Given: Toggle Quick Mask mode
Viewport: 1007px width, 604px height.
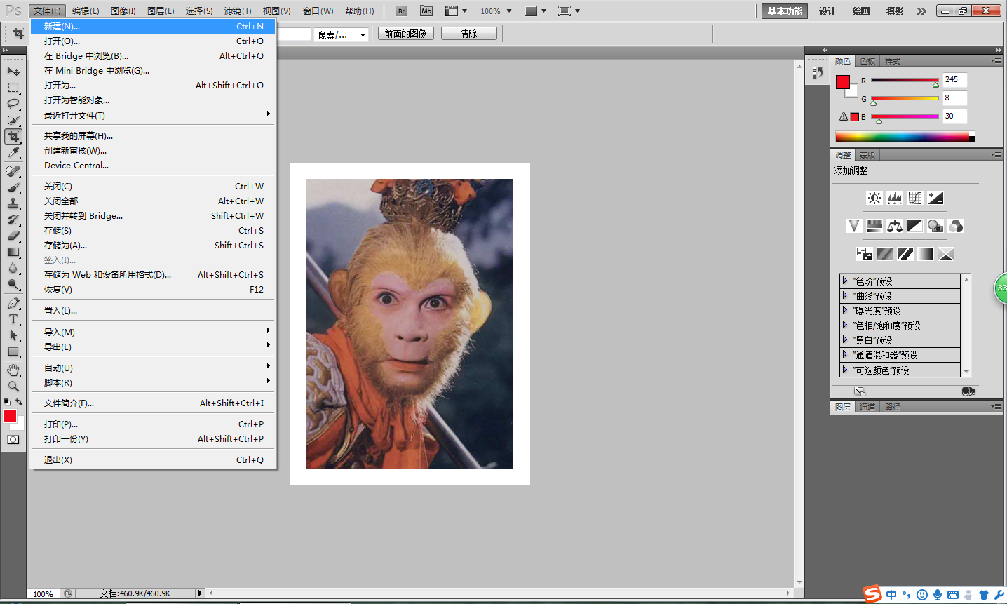Looking at the screenshot, I should 13,440.
